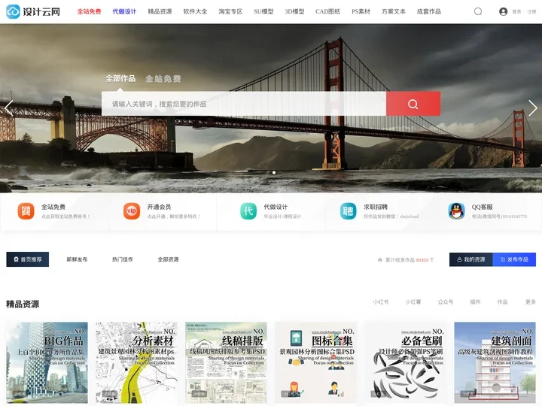Click the teal 聘 recruitment icon

coord(348,211)
